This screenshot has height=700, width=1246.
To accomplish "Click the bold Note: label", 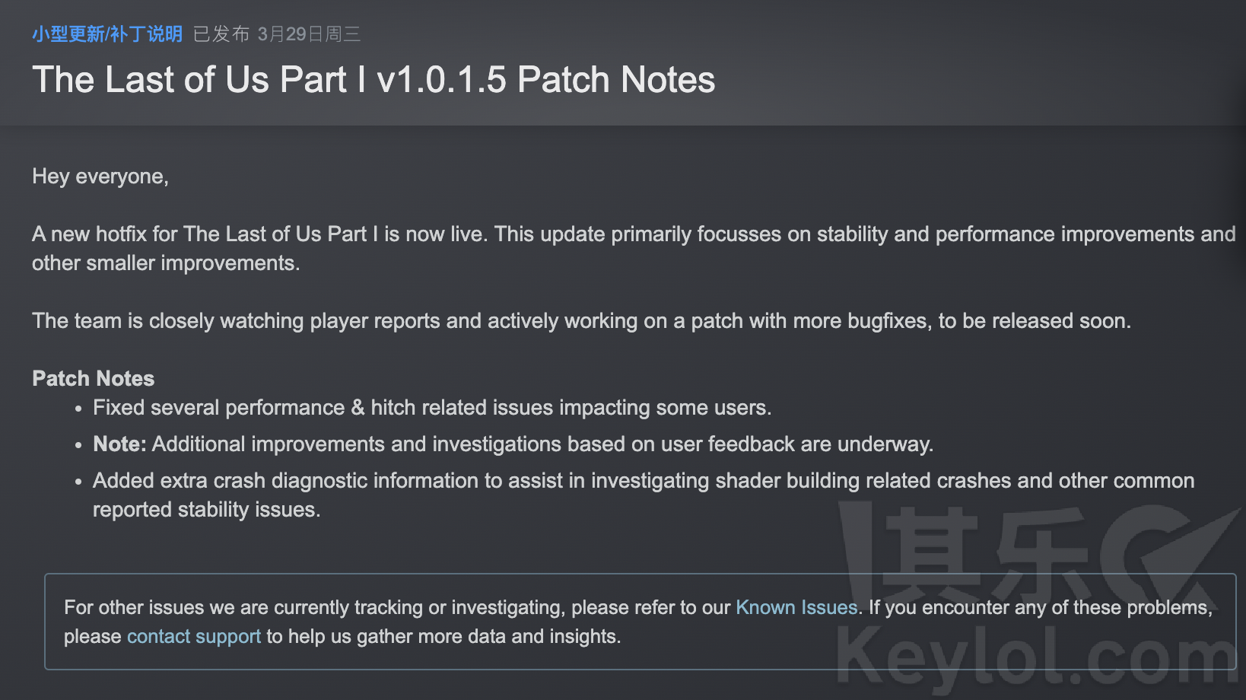I will click(x=119, y=444).
